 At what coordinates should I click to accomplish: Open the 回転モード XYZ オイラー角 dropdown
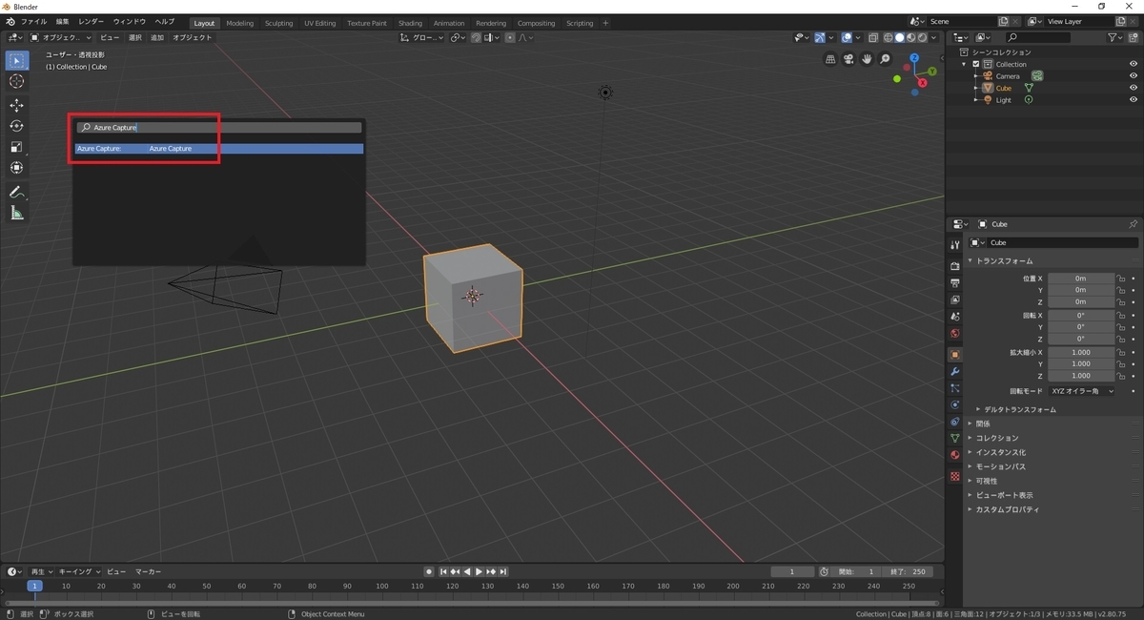tap(1082, 391)
